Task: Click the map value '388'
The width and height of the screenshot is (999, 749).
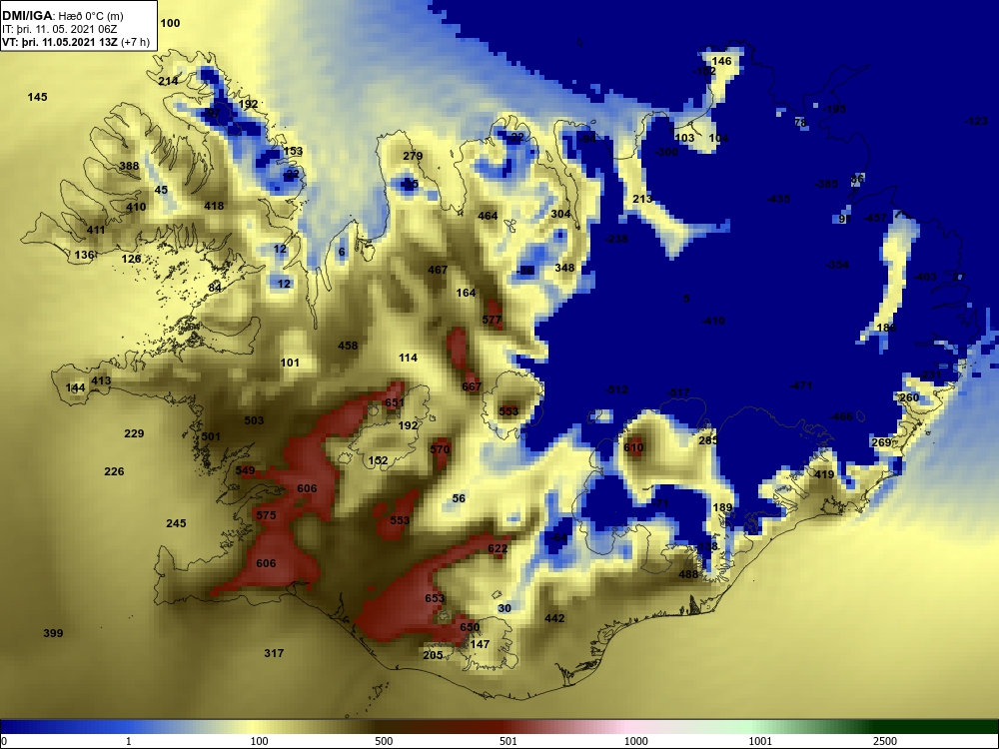Action: tap(129, 166)
